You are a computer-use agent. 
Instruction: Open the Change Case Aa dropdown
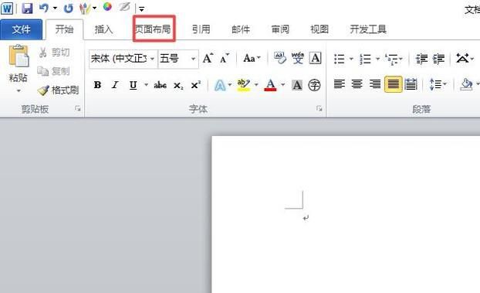(252, 58)
